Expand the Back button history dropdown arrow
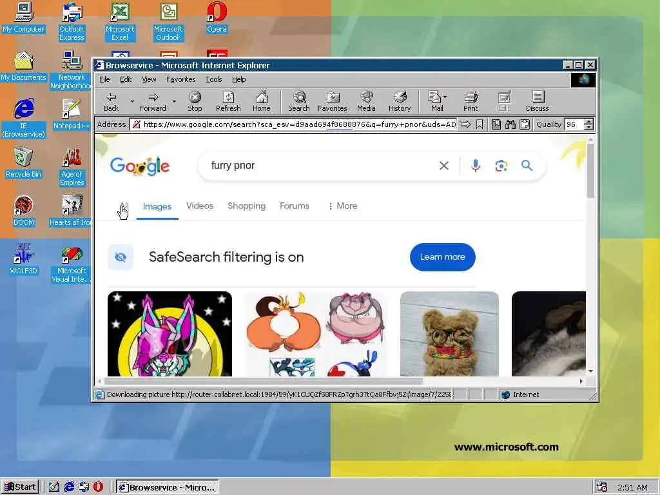Viewport: 660px width, 495px height. coord(132,101)
